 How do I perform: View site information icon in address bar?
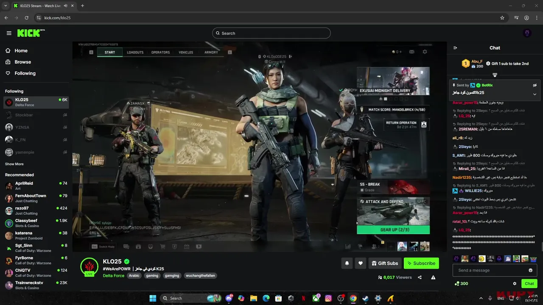[39, 18]
